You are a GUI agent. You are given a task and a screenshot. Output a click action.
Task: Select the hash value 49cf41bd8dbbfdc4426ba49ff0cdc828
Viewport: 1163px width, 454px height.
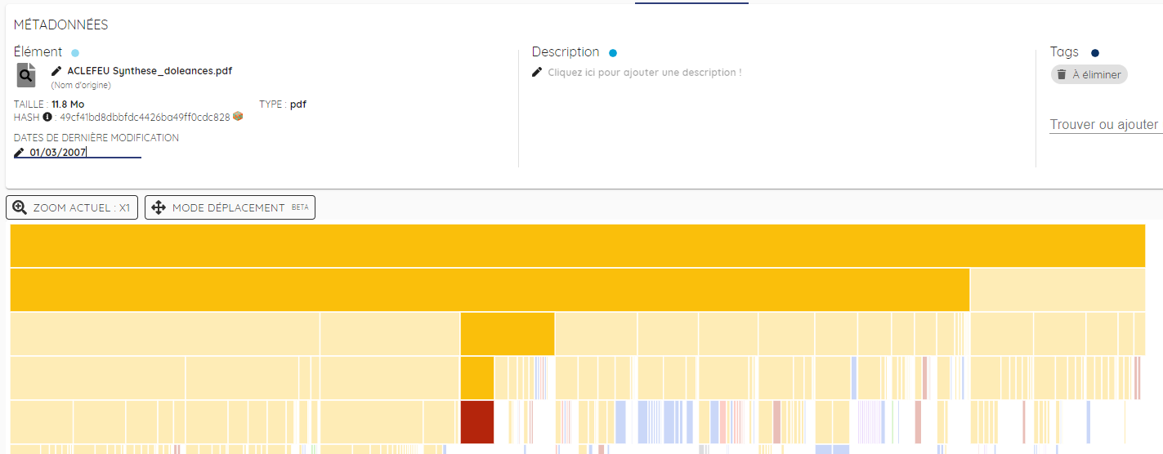145,118
